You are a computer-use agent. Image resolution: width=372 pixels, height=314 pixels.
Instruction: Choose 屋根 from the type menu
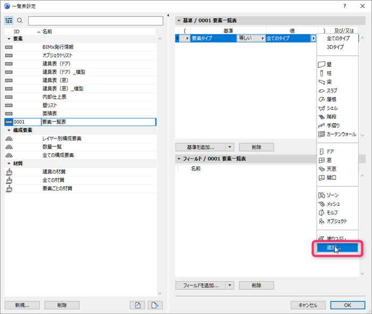(337, 100)
